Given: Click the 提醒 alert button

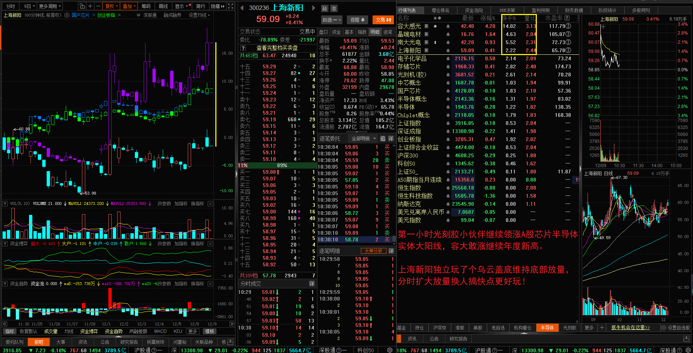Looking at the screenshot, I should click(x=357, y=20).
